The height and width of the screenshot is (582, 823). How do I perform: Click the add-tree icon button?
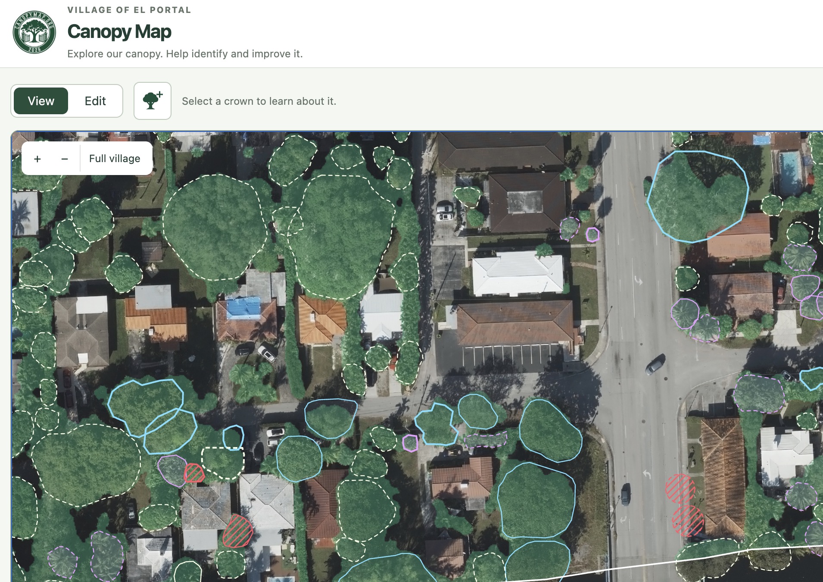point(153,101)
